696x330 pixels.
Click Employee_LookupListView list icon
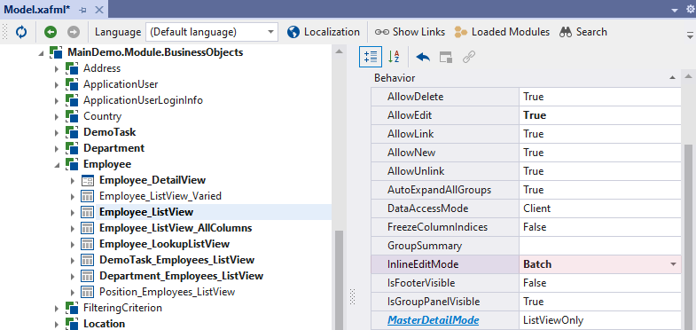coord(88,244)
